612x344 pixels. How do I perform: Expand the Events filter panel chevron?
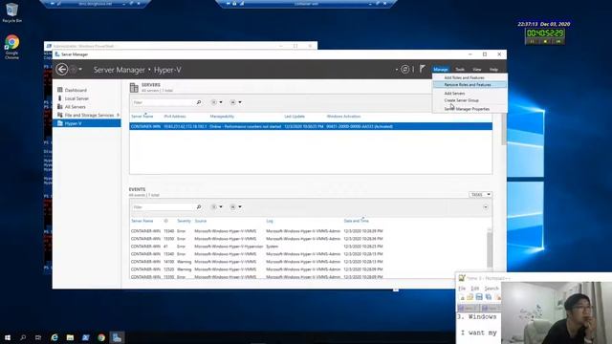pos(486,207)
